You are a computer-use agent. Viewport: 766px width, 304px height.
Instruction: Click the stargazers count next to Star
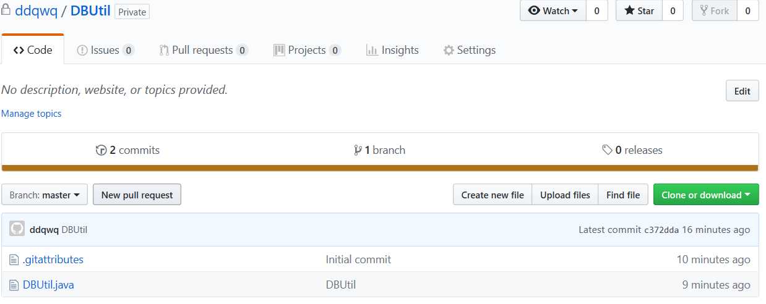click(x=673, y=11)
